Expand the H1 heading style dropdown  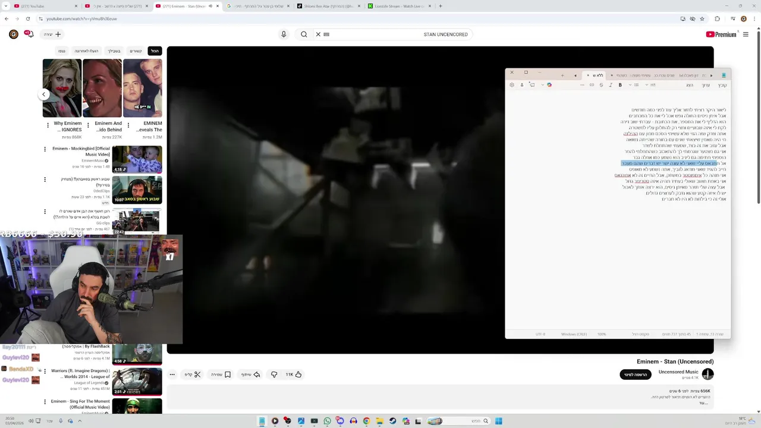click(646, 85)
